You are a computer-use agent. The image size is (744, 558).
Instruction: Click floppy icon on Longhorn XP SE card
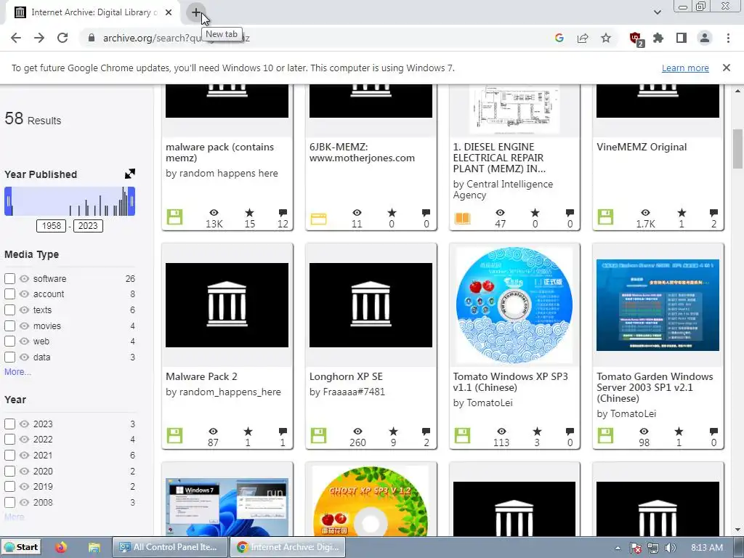(318, 436)
